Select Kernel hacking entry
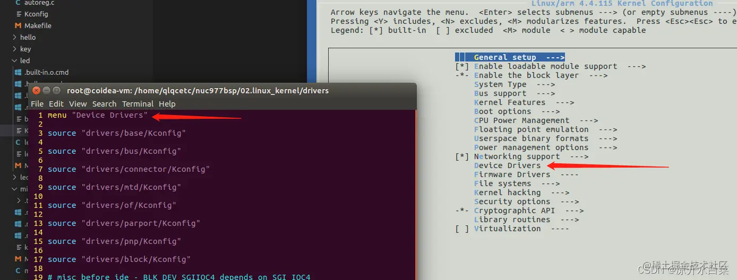Viewport: 737px width, 280px height. click(521, 192)
